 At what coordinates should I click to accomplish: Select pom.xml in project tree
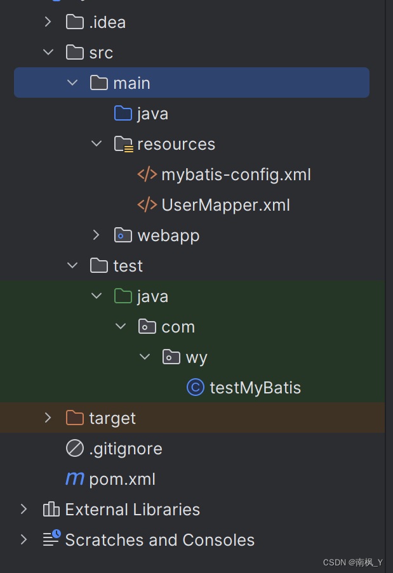[122, 479]
